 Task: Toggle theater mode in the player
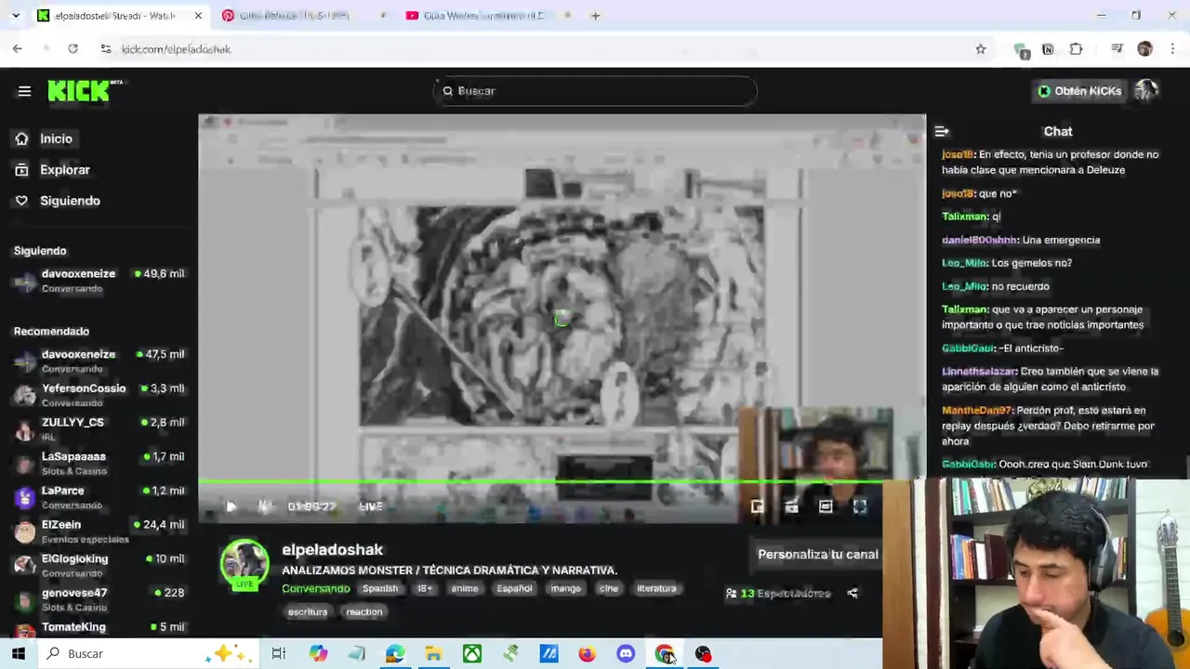click(x=826, y=506)
